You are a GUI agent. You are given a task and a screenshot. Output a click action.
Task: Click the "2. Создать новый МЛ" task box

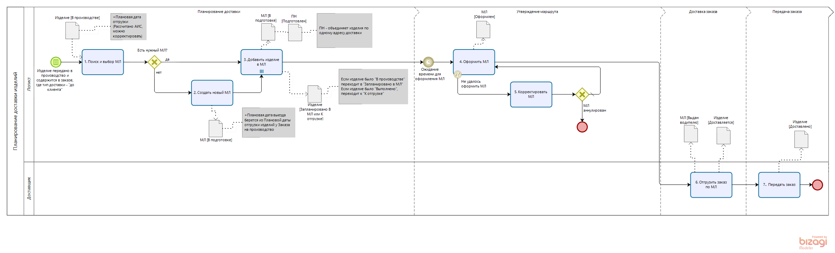[x=212, y=92]
